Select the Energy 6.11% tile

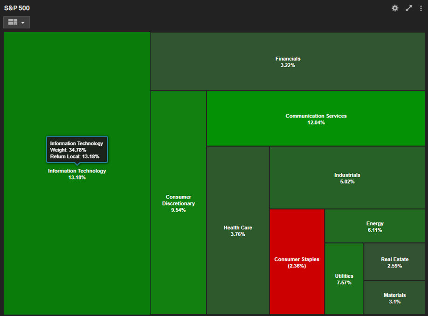point(375,227)
